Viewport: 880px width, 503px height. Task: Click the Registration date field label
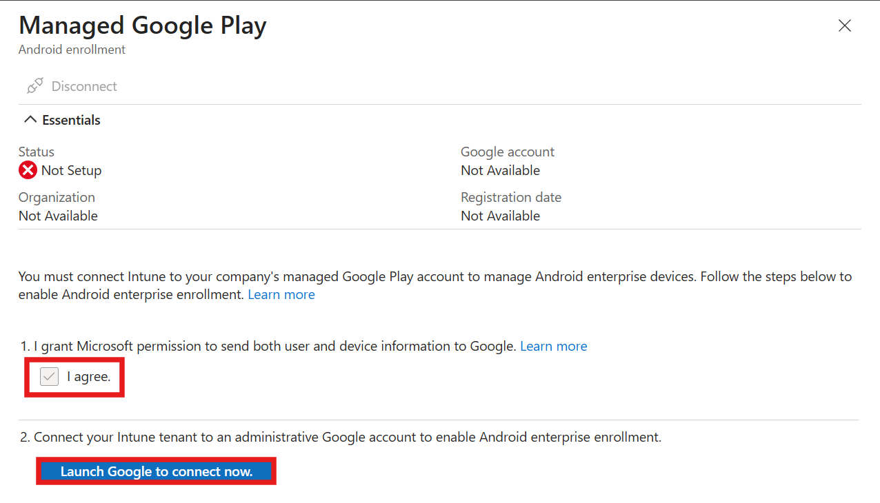(x=511, y=197)
